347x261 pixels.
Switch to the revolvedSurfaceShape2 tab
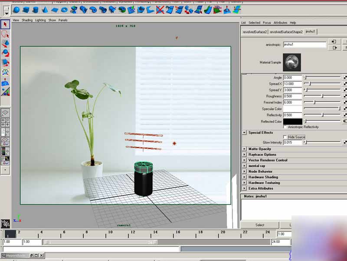click(286, 32)
